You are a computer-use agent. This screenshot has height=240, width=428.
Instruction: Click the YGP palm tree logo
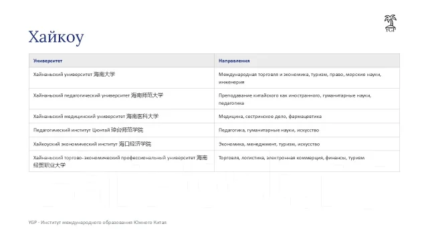click(391, 23)
